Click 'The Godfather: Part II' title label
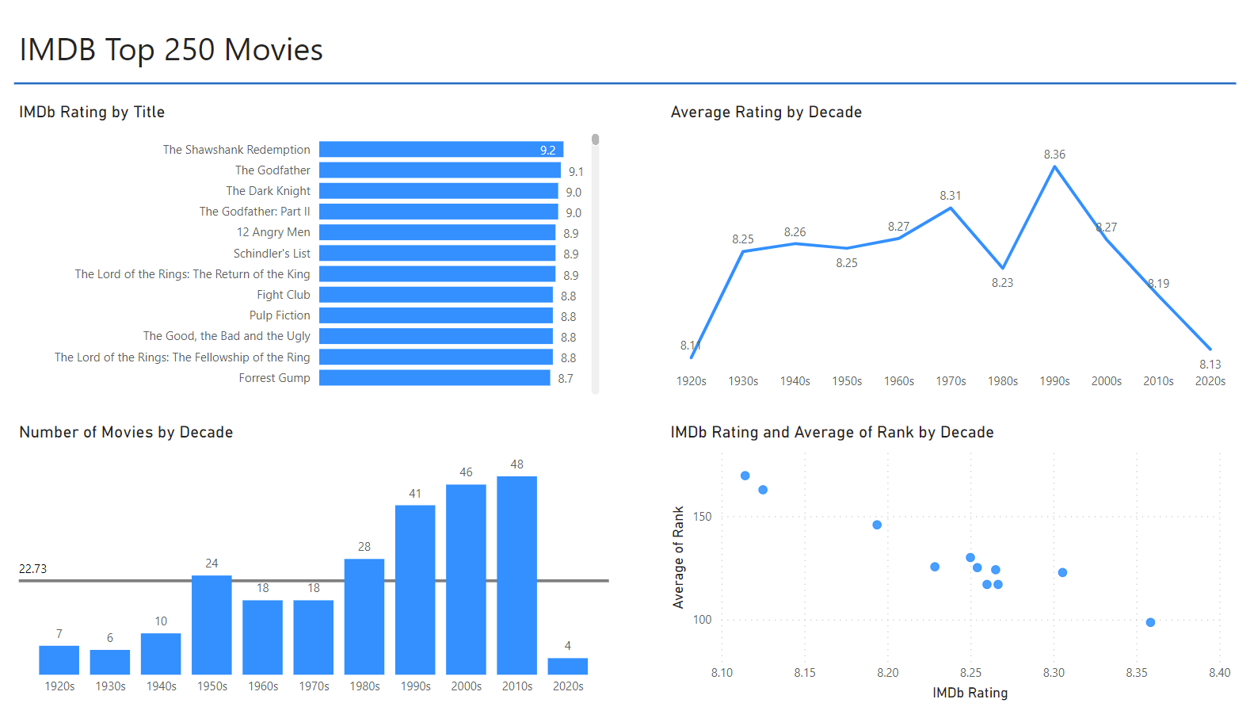Viewport: 1250px width, 703px height. click(x=255, y=212)
